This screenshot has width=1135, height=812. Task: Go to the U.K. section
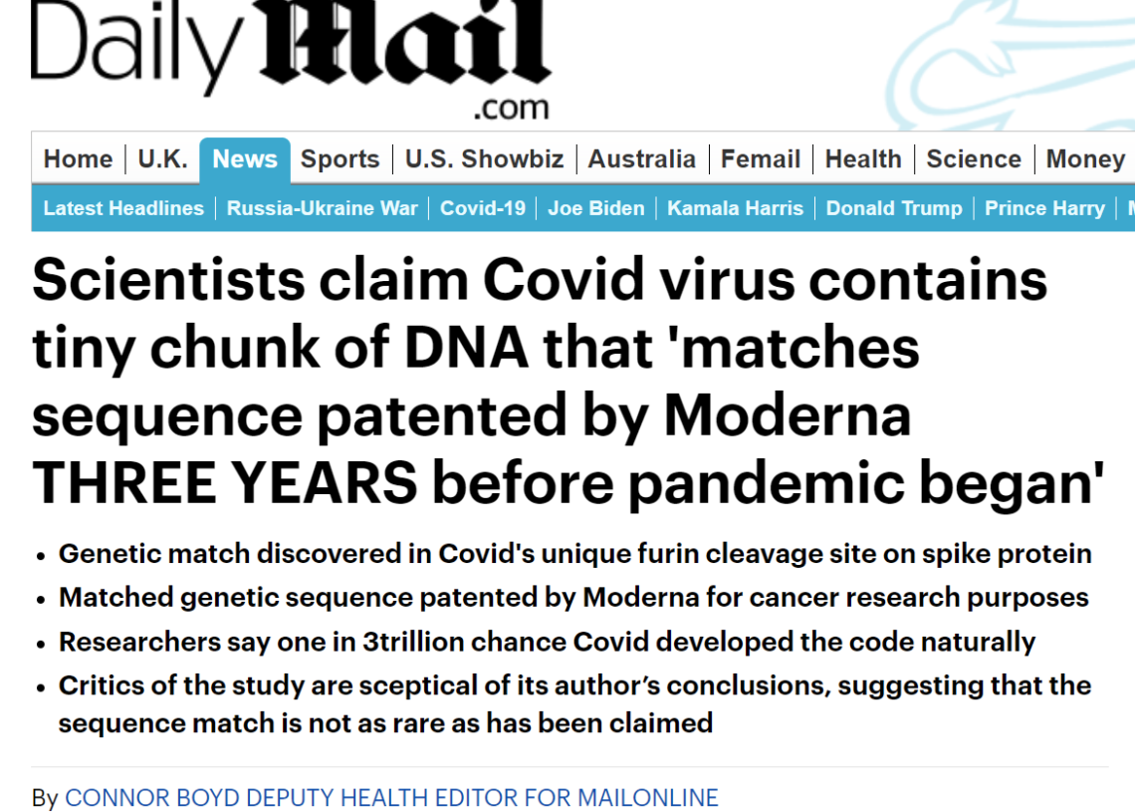tap(163, 158)
